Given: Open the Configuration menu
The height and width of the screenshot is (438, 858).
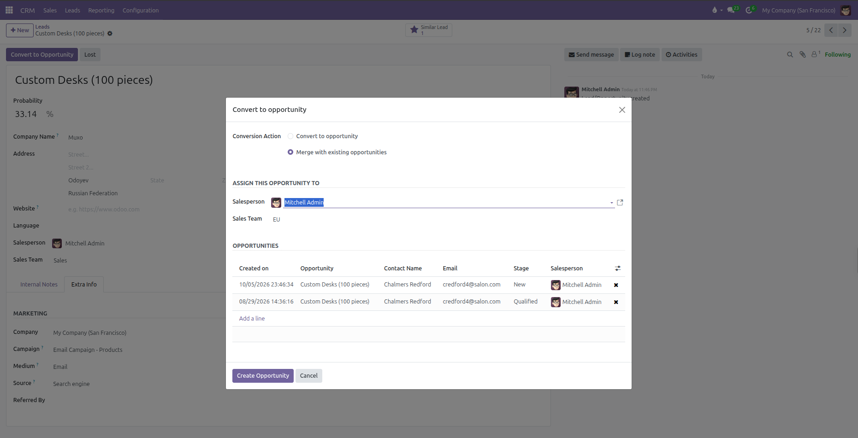Looking at the screenshot, I should (141, 10).
